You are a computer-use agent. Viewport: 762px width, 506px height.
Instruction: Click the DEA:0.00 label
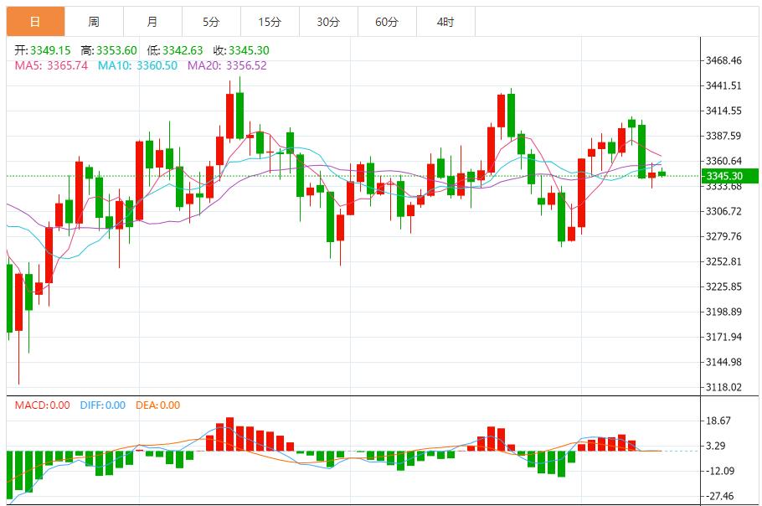coord(158,405)
